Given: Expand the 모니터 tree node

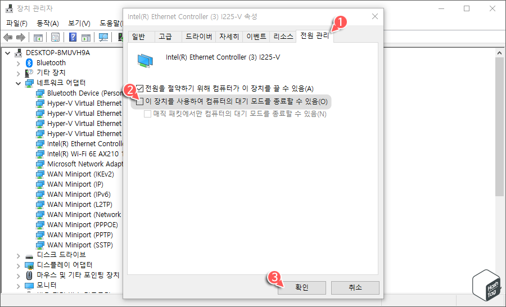Looking at the screenshot, I should [19, 286].
